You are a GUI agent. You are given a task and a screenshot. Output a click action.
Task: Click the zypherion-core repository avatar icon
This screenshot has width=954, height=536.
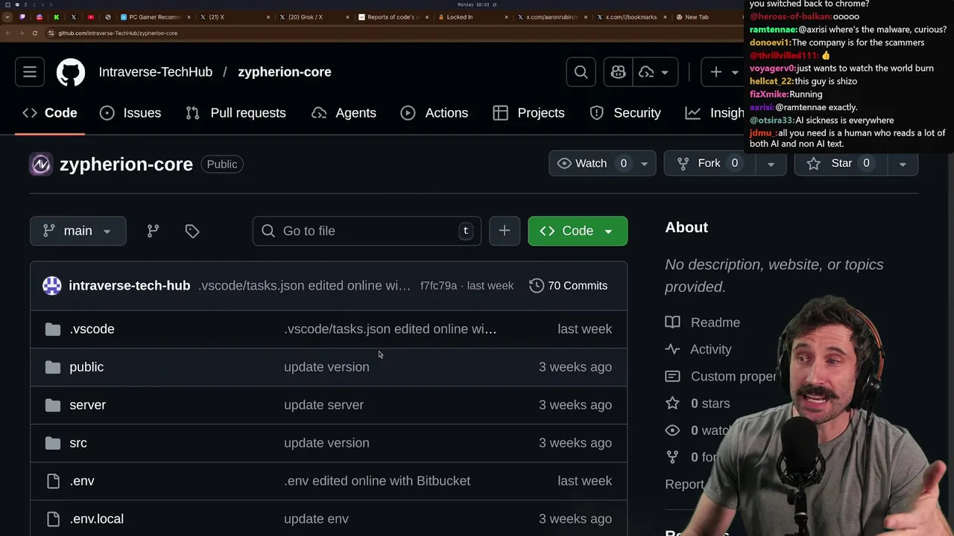coord(41,165)
